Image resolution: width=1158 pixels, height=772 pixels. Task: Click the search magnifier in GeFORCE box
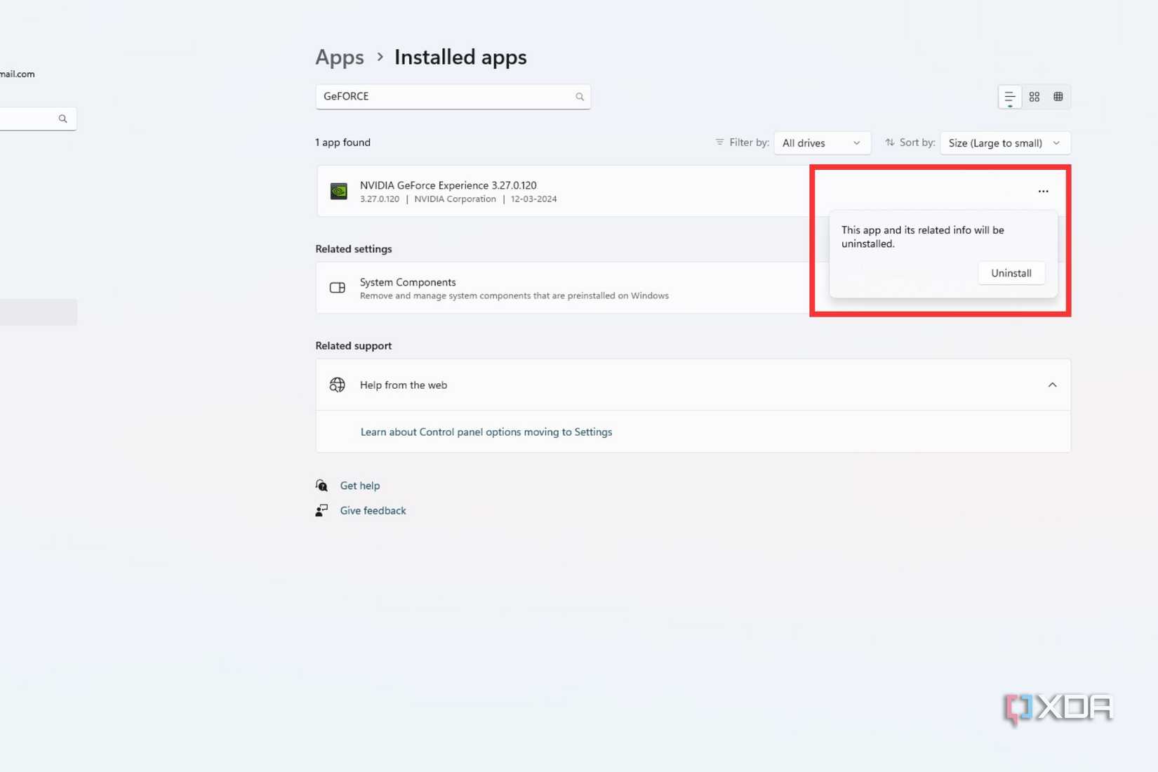tap(580, 97)
